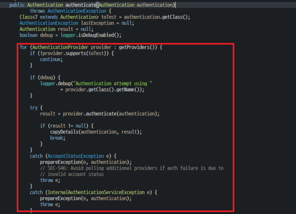
Task: Click 'copyDetails' method call
Action: (64, 132)
